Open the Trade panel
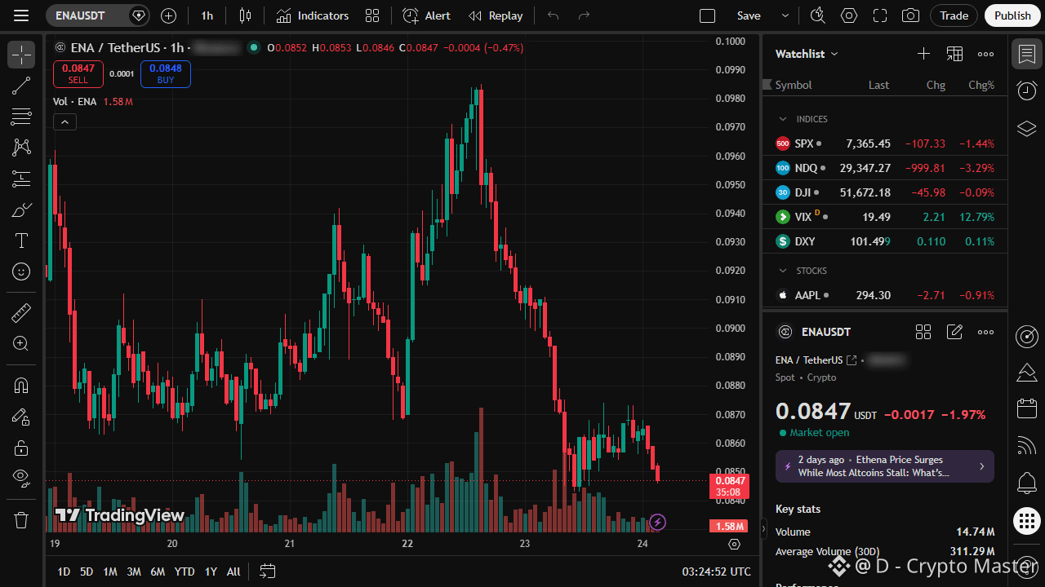Image resolution: width=1045 pixels, height=587 pixels. click(x=954, y=15)
